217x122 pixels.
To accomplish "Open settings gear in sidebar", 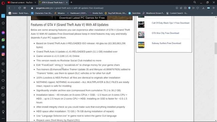I will pos(3,102).
